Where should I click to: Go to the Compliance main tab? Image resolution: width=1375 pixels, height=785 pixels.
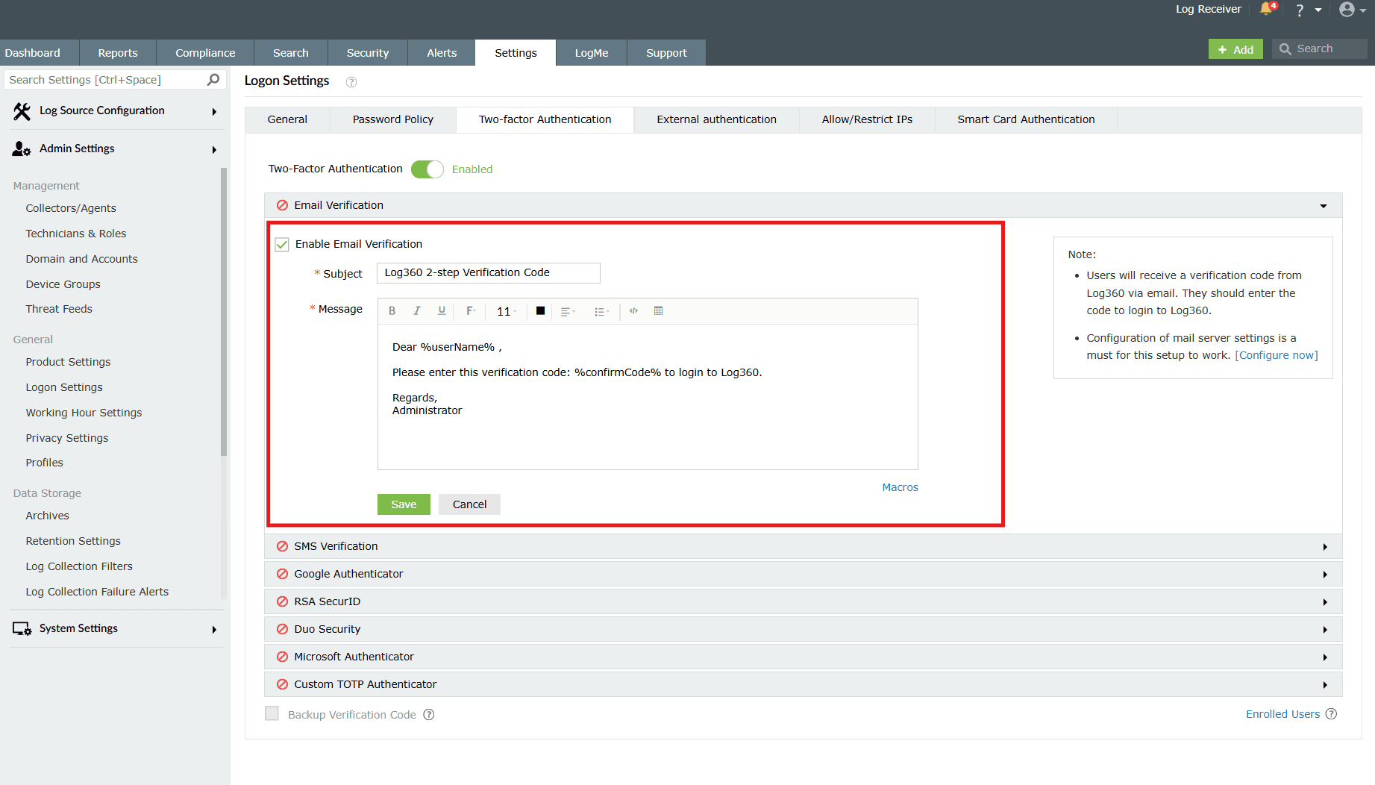coord(205,53)
